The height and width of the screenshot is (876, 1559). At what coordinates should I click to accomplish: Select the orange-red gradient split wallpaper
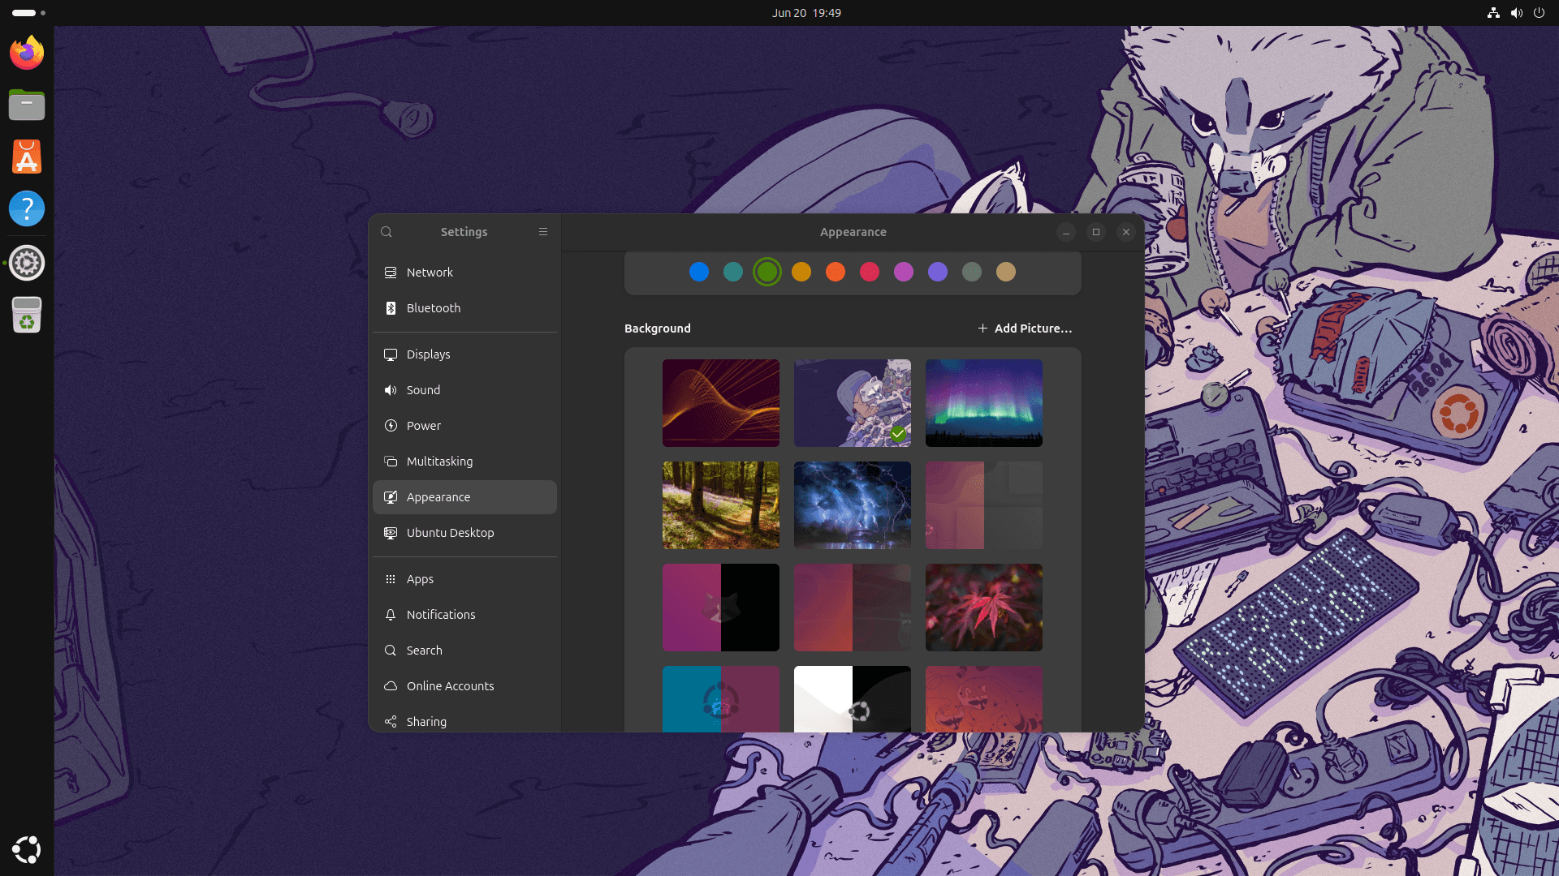pos(853,608)
